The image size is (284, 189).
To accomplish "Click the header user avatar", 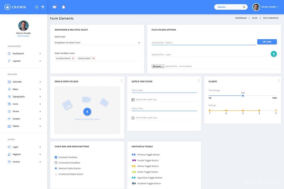I will pyautogui.click(x=256, y=7).
